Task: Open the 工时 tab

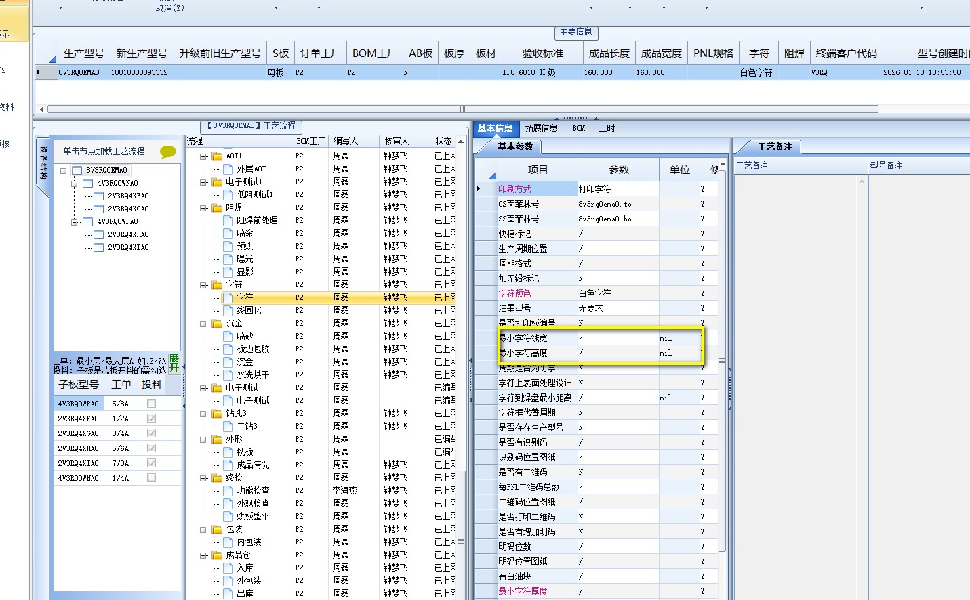Action: (607, 128)
